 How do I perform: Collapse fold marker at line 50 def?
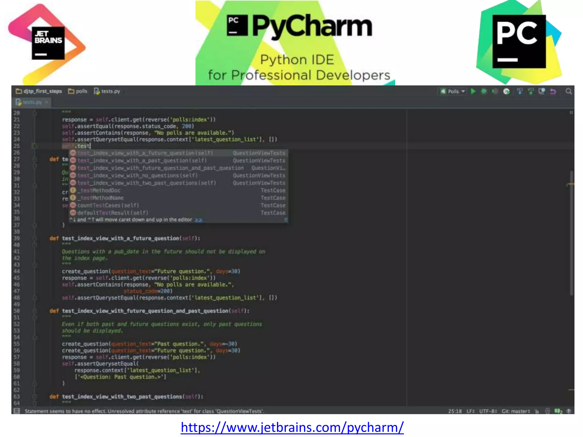coord(35,311)
